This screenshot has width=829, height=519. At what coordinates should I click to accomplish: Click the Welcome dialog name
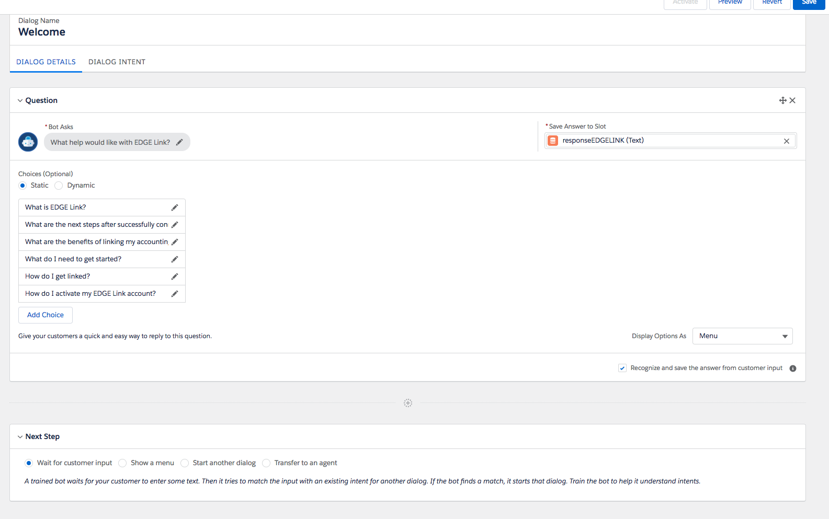[42, 32]
